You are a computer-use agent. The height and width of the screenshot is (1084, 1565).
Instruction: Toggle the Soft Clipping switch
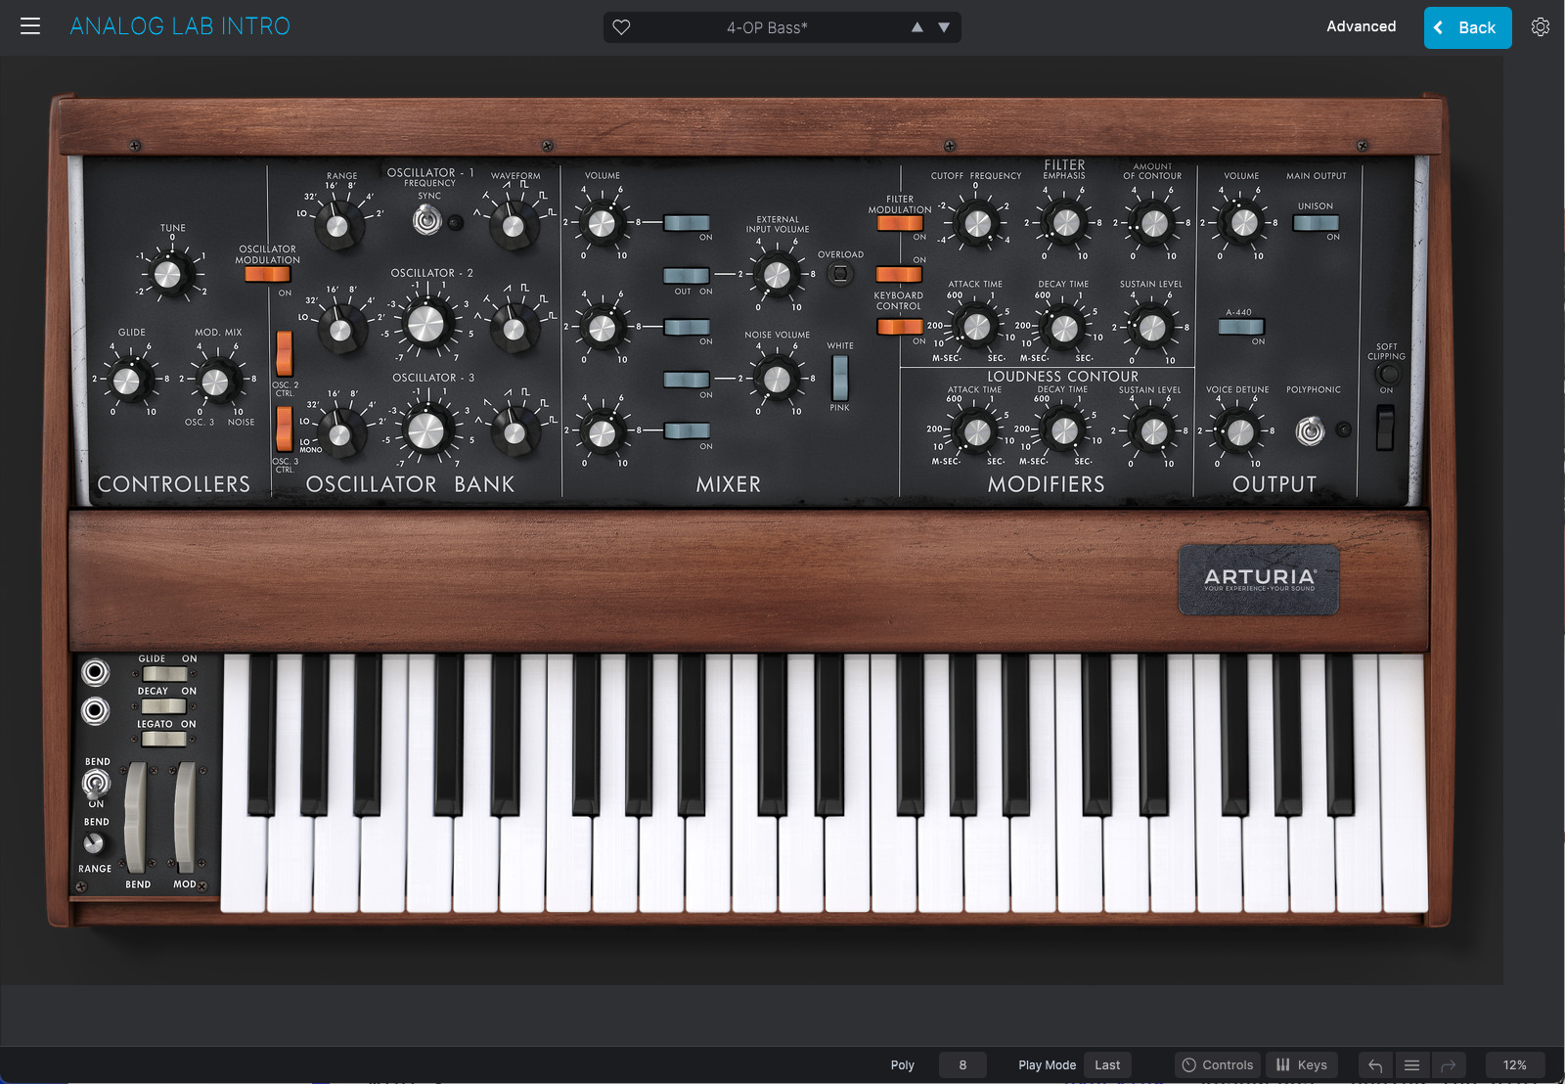coord(1385,428)
